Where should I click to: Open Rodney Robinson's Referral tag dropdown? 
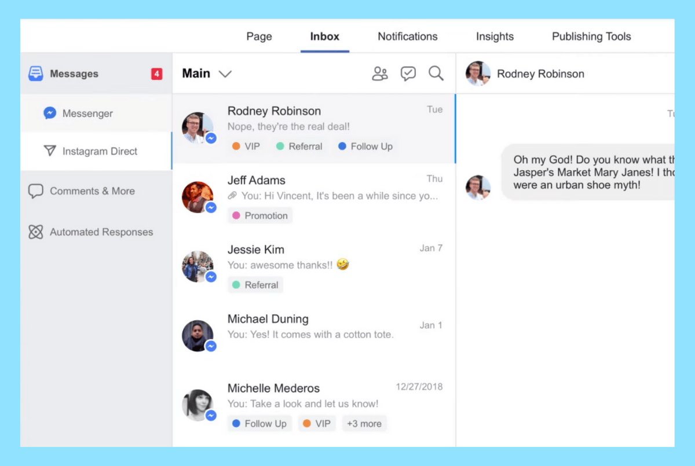coord(299,146)
